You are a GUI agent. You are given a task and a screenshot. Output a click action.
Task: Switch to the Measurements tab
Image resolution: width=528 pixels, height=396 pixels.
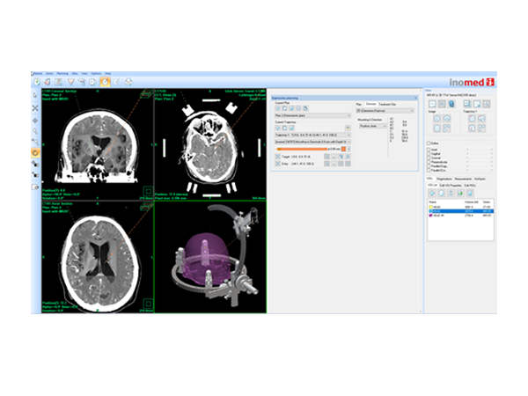pyautogui.click(x=463, y=179)
